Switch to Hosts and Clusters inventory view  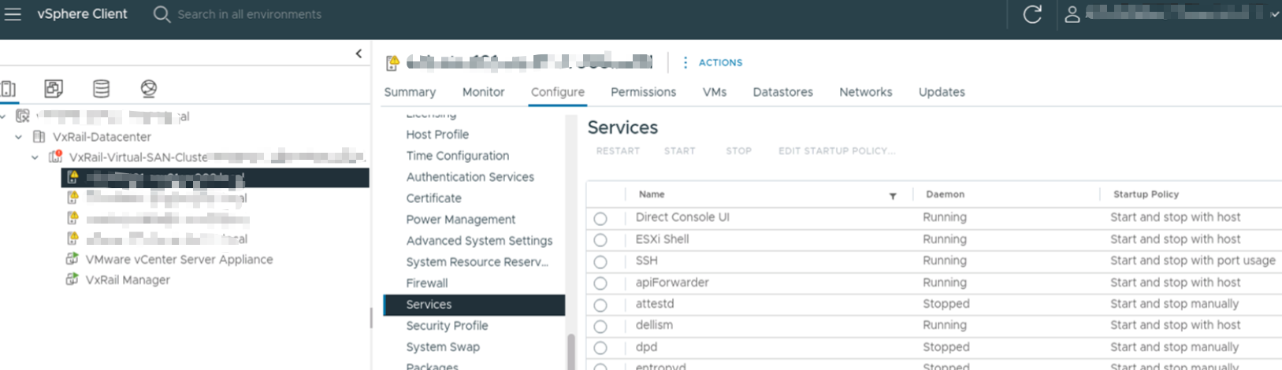(8, 89)
